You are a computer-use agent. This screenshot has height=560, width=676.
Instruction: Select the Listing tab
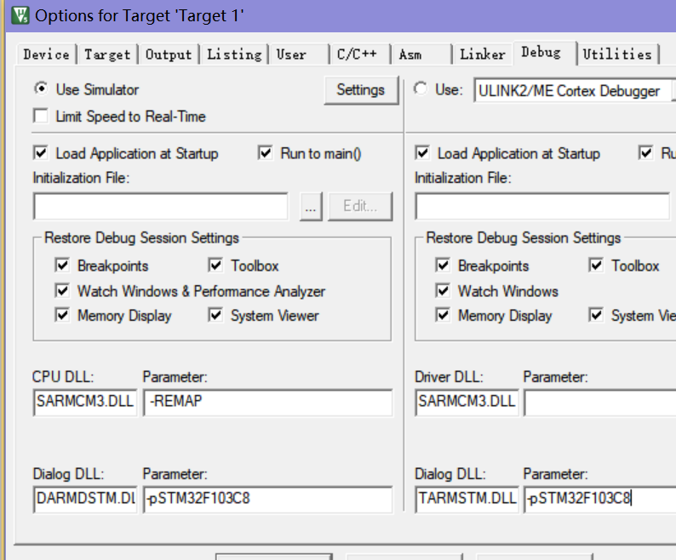tap(234, 54)
